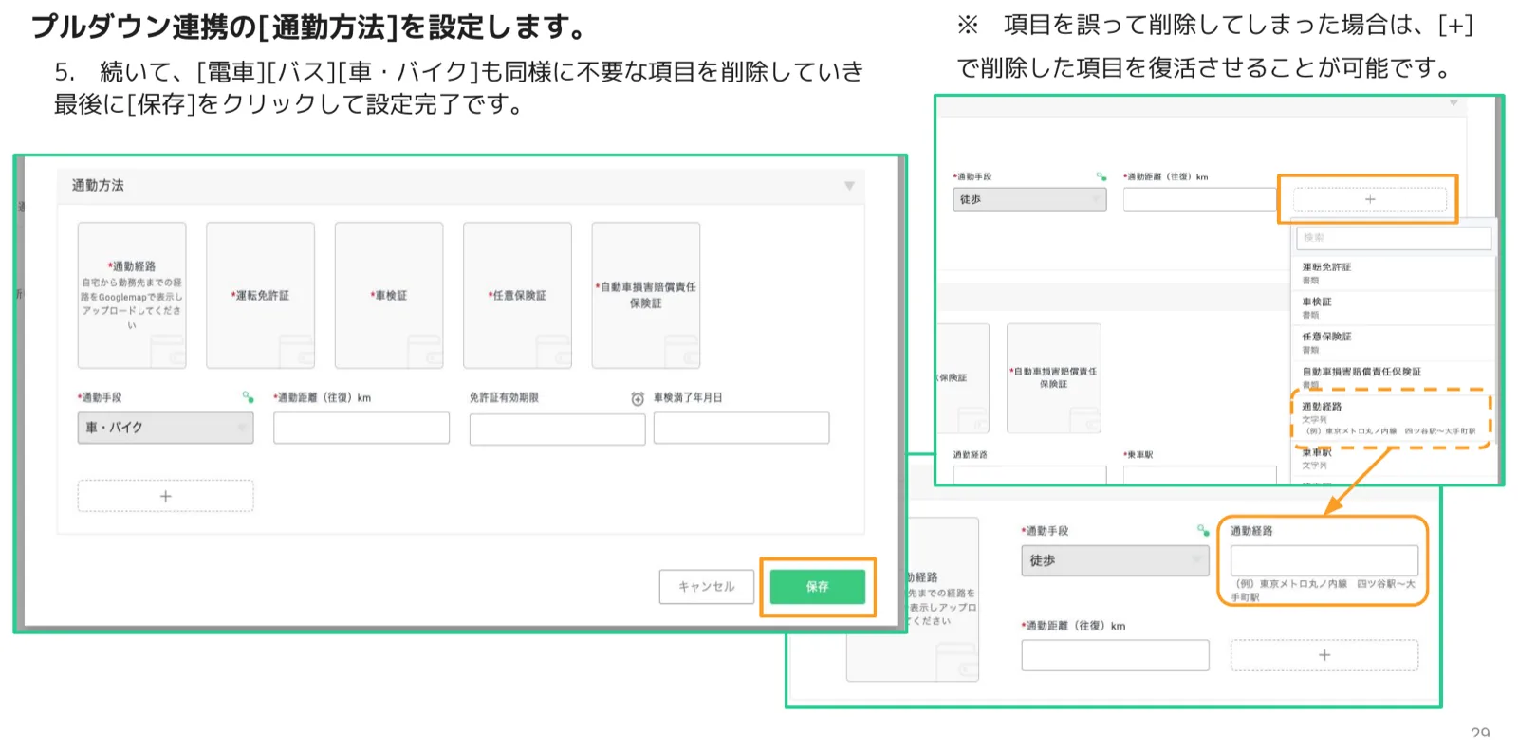This screenshot has width=1518, height=749.
Task: Choose 運転免許証 in the 検索 list
Action: coord(1394,273)
